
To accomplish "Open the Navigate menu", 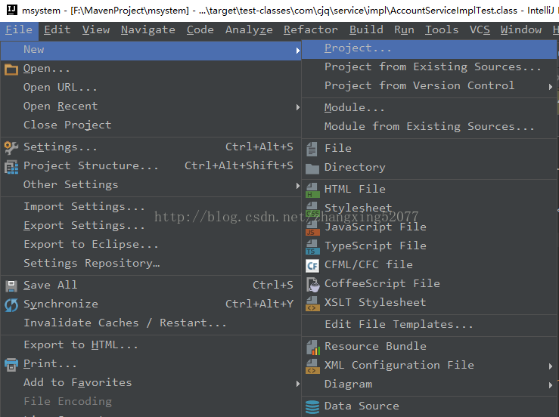I will click(148, 30).
